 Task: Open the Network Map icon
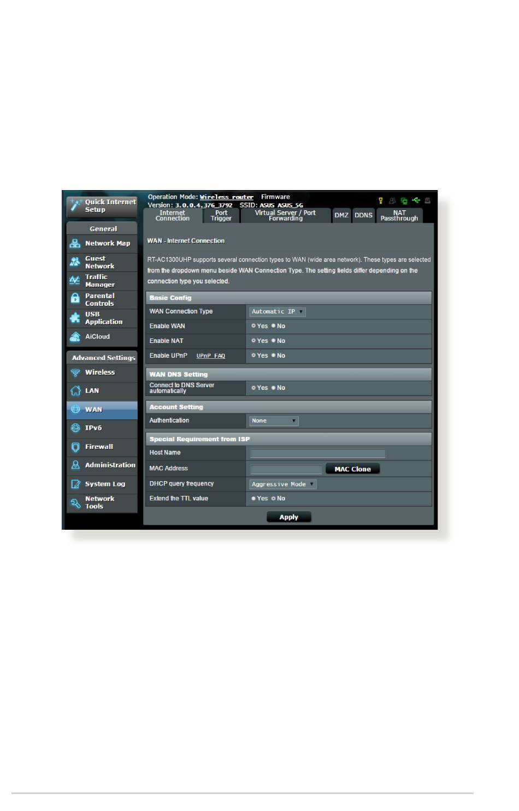tap(75, 244)
